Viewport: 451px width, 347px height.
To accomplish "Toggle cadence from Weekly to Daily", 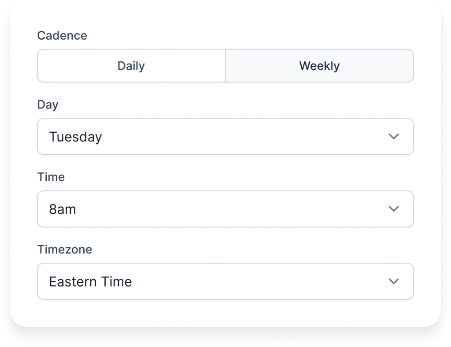I will click(131, 65).
